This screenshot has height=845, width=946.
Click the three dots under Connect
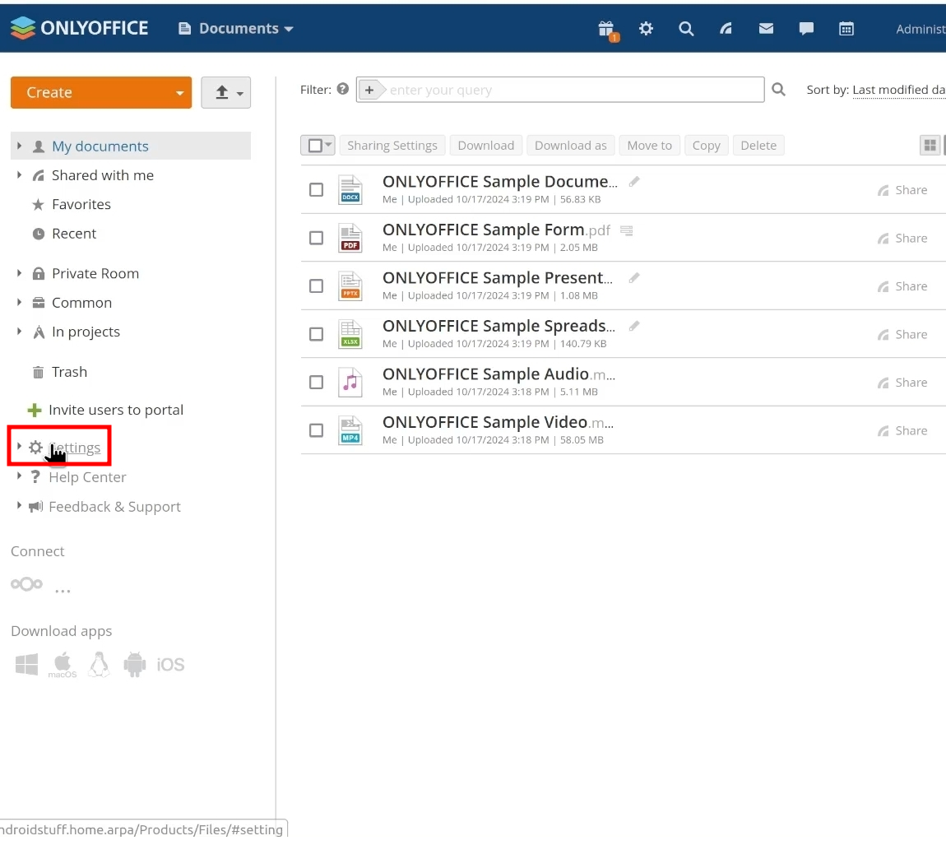click(x=63, y=591)
